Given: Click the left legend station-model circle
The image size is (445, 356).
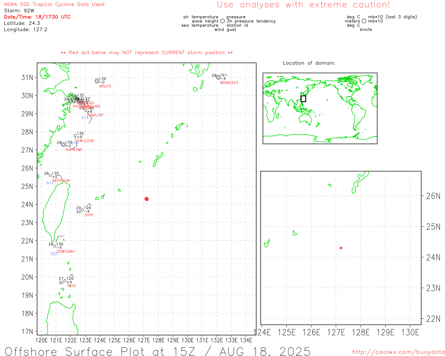Looking at the screenshot, I should [222, 21].
